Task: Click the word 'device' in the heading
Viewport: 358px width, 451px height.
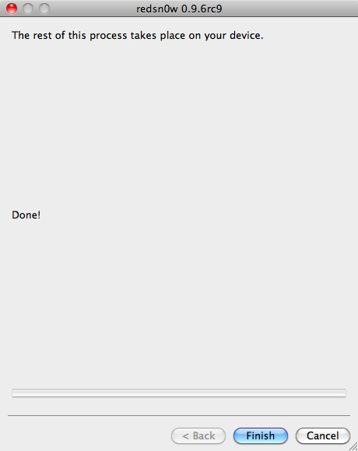Action: tap(245, 35)
